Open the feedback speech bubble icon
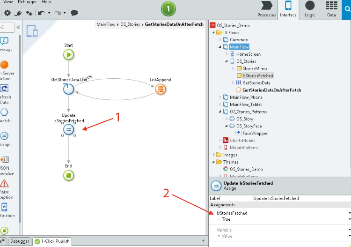351x247 pixels. [74, 13]
